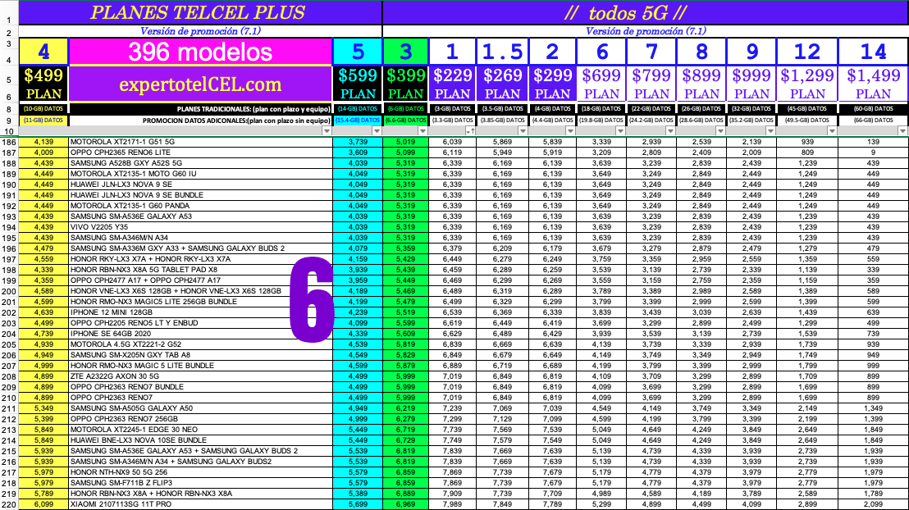Select the 'XIAOMI 2107113SG 11T PRO' cell
This screenshot has height=510, width=909.
point(200,504)
